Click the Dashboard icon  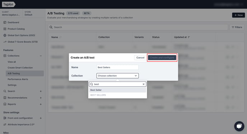coord(5,22)
